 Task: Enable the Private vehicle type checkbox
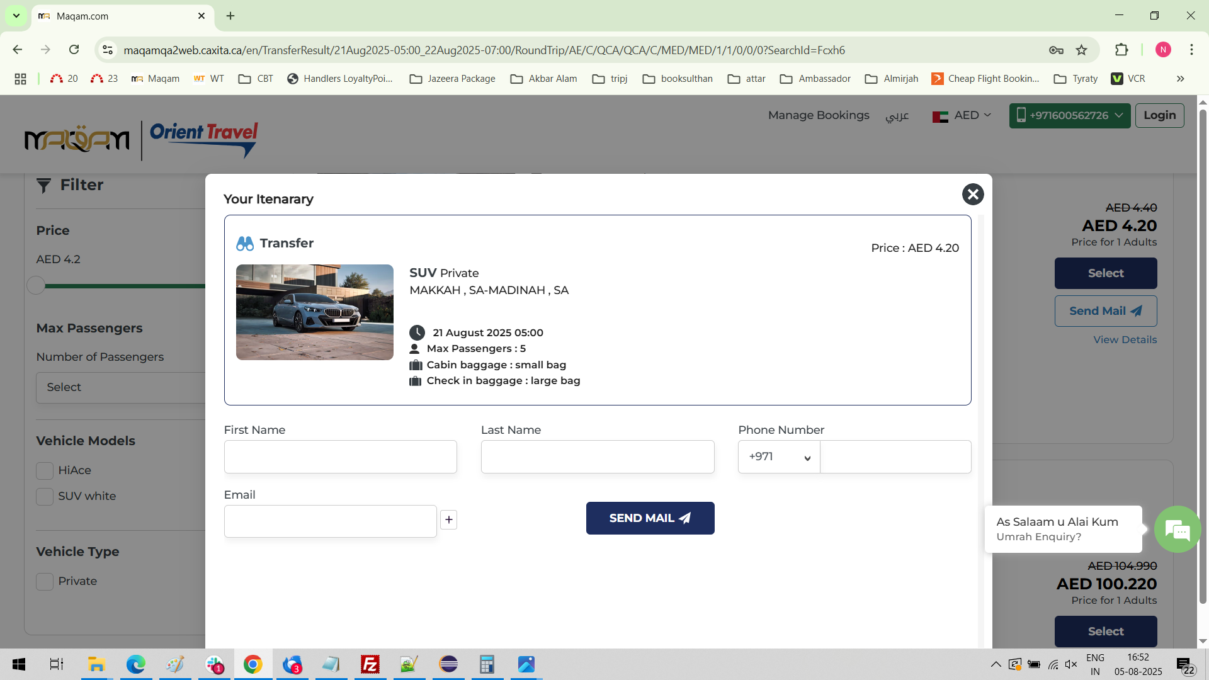pyautogui.click(x=45, y=582)
